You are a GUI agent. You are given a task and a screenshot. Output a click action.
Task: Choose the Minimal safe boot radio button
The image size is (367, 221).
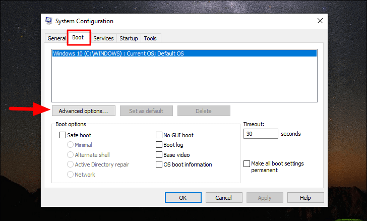70,145
